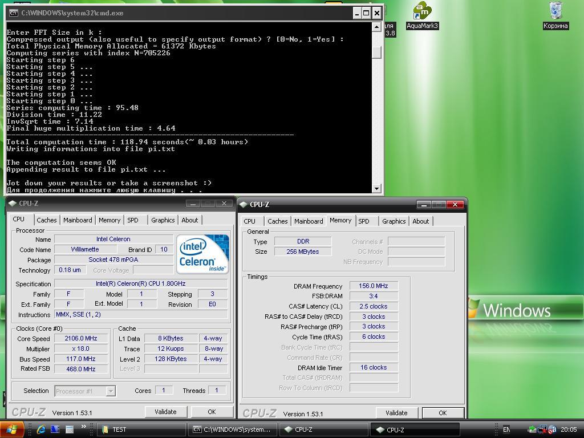Image resolution: width=584 pixels, height=438 pixels.
Task: Click the cmd.exe title bar icon
Action: (x=14, y=13)
